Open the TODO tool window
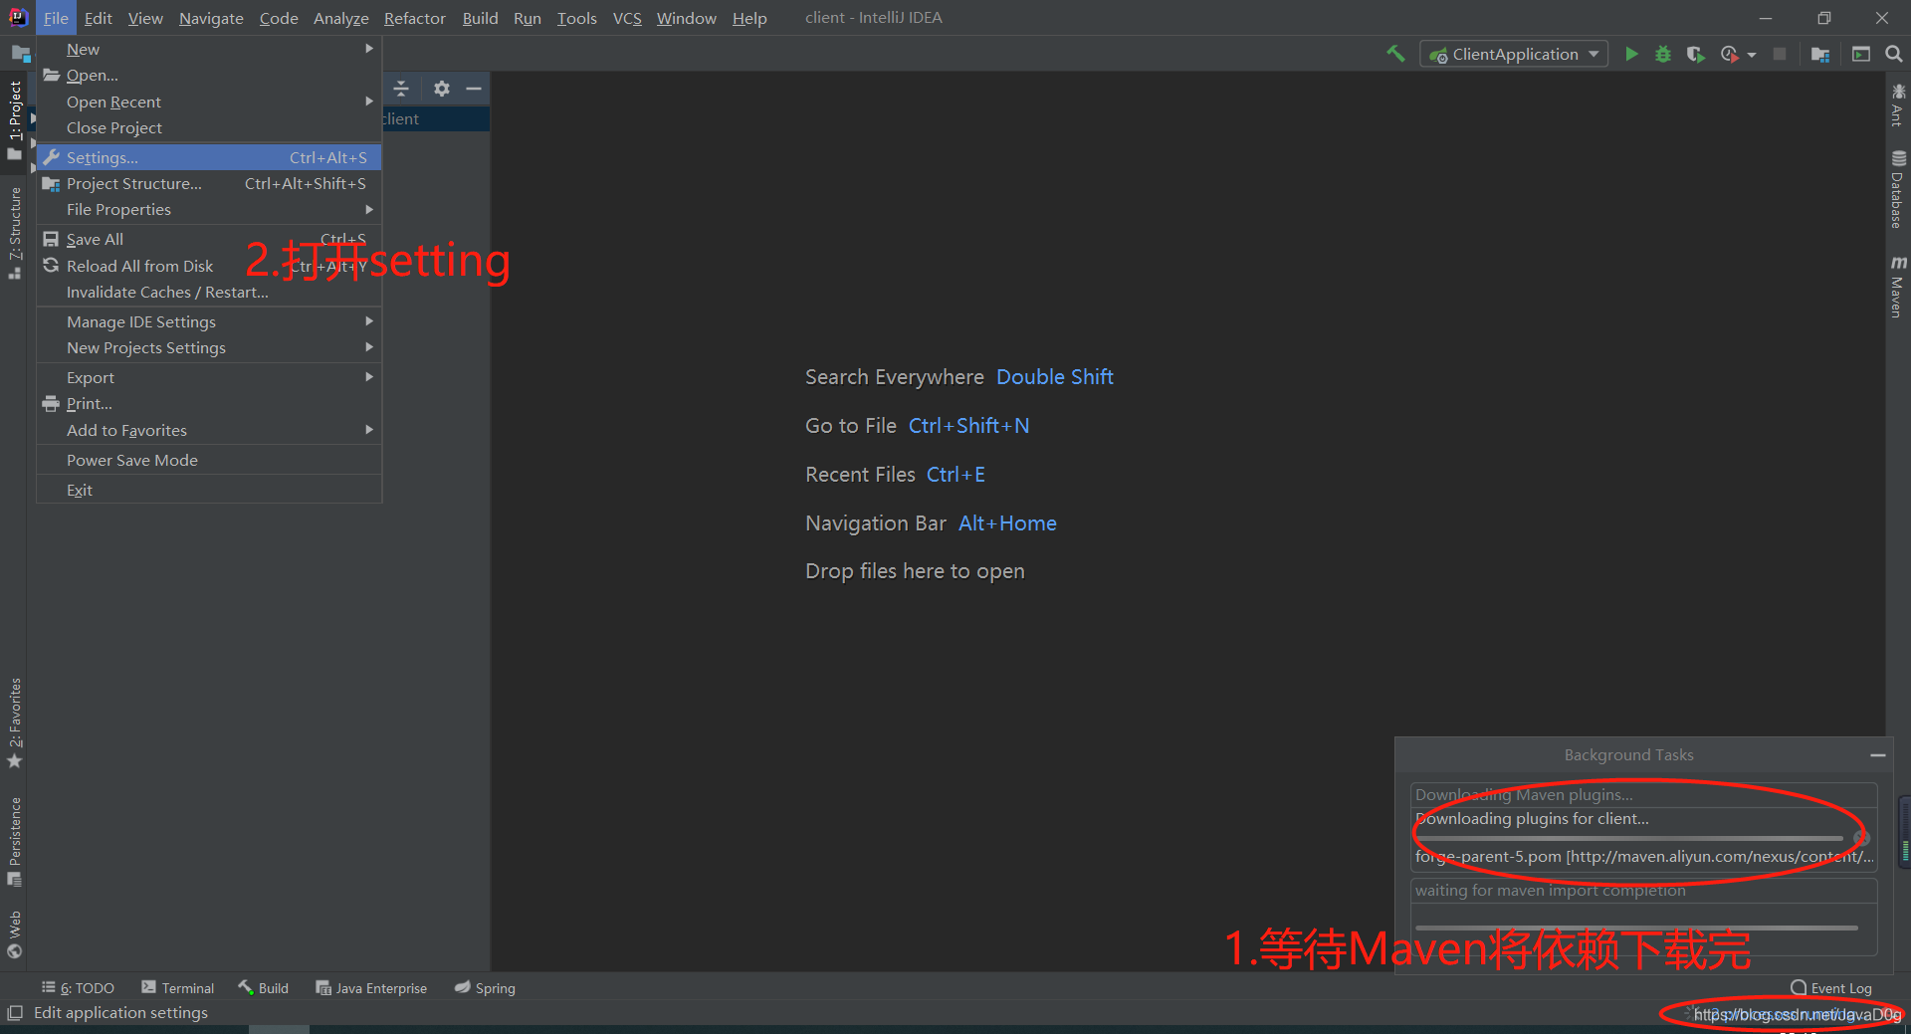This screenshot has height=1034, width=1911. pos(78,988)
